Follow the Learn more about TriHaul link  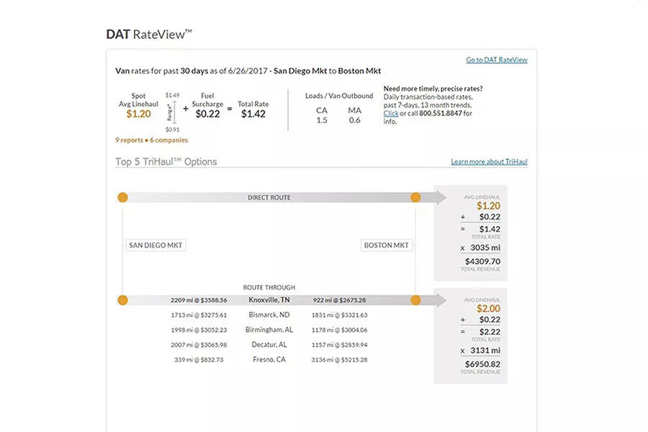(x=489, y=161)
